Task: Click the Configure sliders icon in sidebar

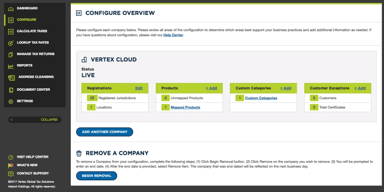Action: tap(11, 20)
